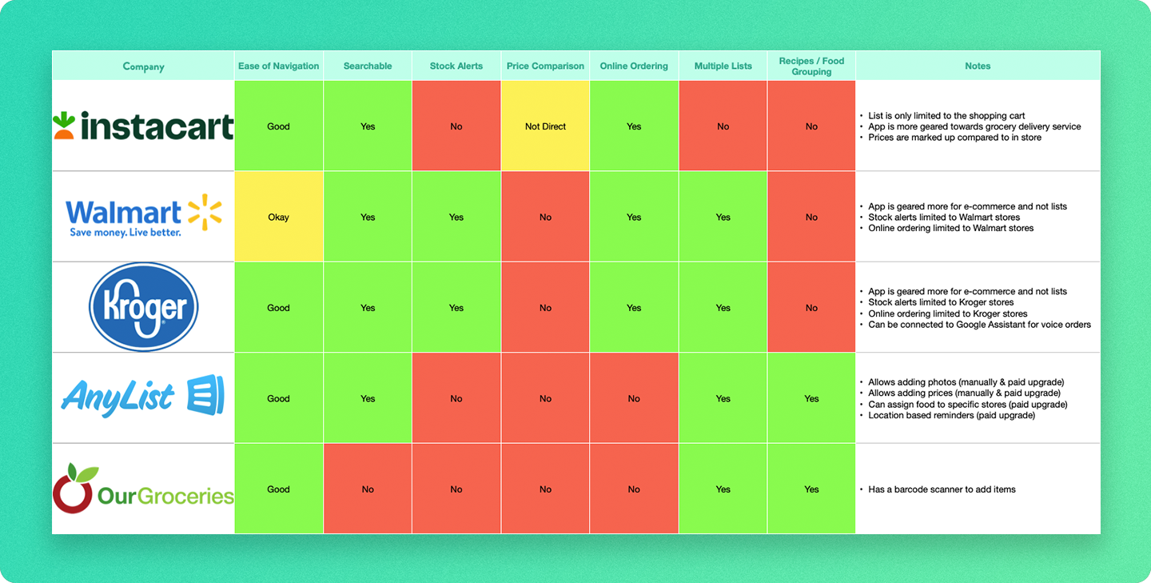The height and width of the screenshot is (583, 1151).
Task: Click Kroger's 'Good' navigation cell
Action: point(279,308)
